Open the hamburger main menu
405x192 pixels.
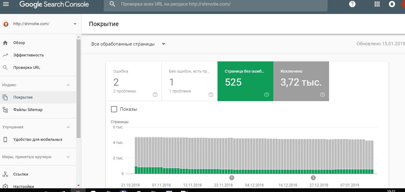6,4
